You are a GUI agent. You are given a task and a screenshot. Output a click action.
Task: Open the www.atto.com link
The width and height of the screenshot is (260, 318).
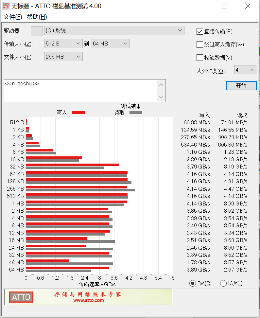89,300
